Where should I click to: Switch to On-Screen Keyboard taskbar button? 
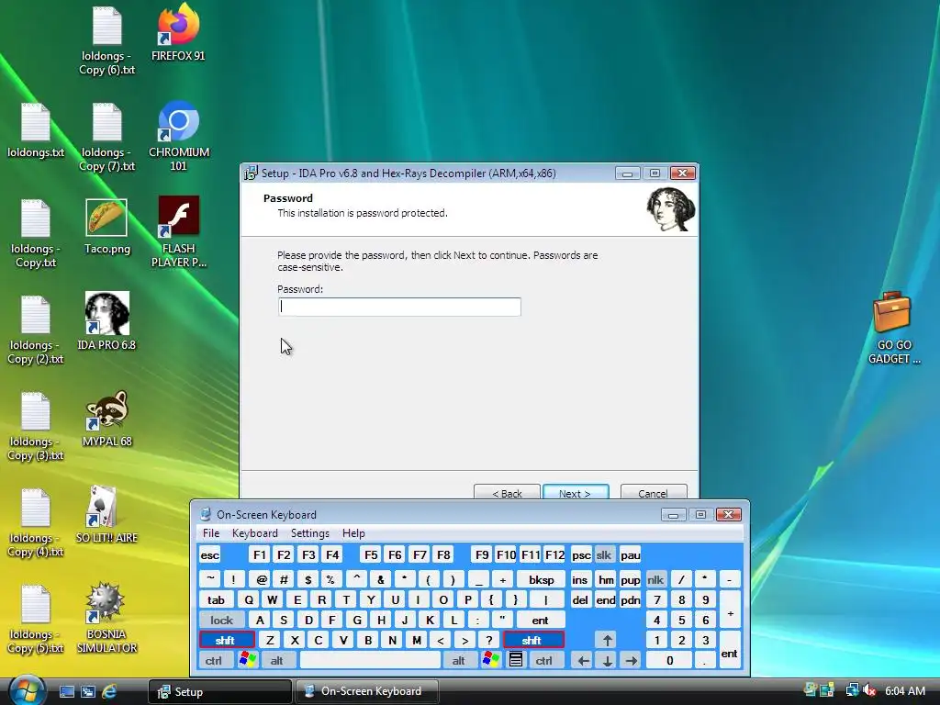[367, 691]
